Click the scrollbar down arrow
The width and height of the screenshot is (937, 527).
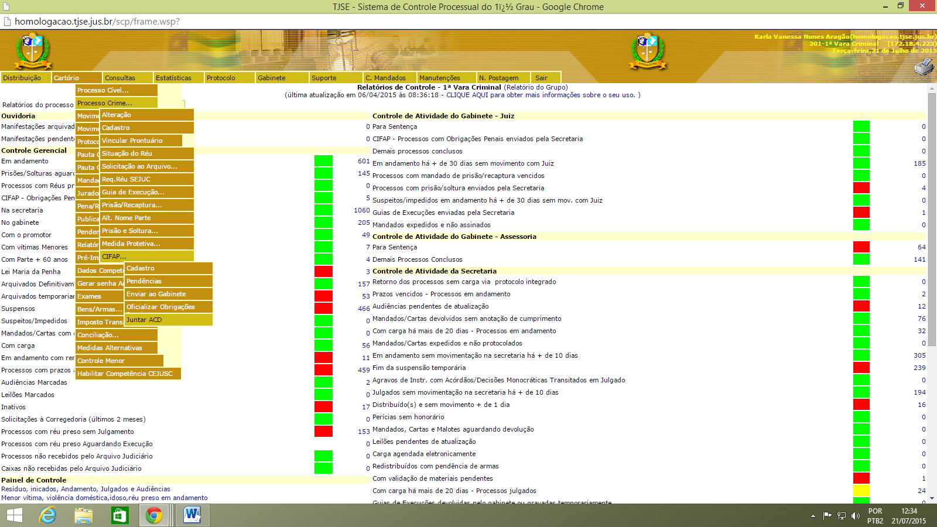pyautogui.click(x=932, y=498)
